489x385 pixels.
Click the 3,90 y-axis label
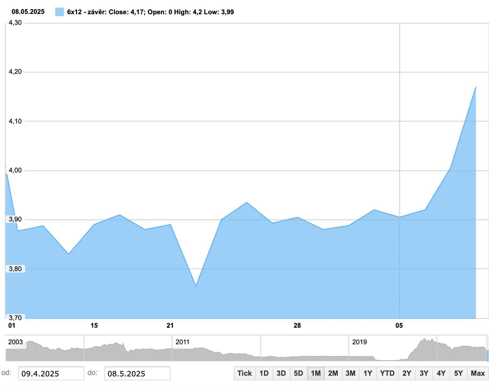point(15,219)
